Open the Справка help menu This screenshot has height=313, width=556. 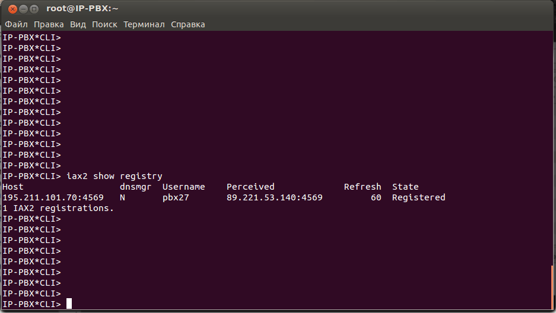point(188,24)
